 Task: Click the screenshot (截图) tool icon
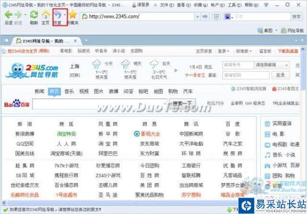[x=260, y=30]
